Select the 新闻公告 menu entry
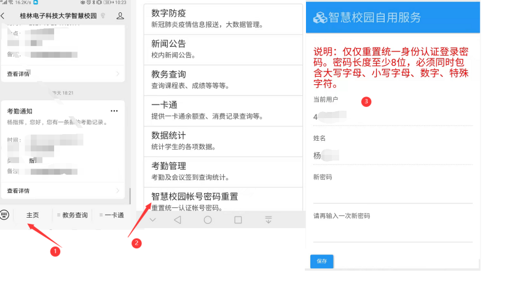Viewport: 510px width, 289px height. click(223, 49)
